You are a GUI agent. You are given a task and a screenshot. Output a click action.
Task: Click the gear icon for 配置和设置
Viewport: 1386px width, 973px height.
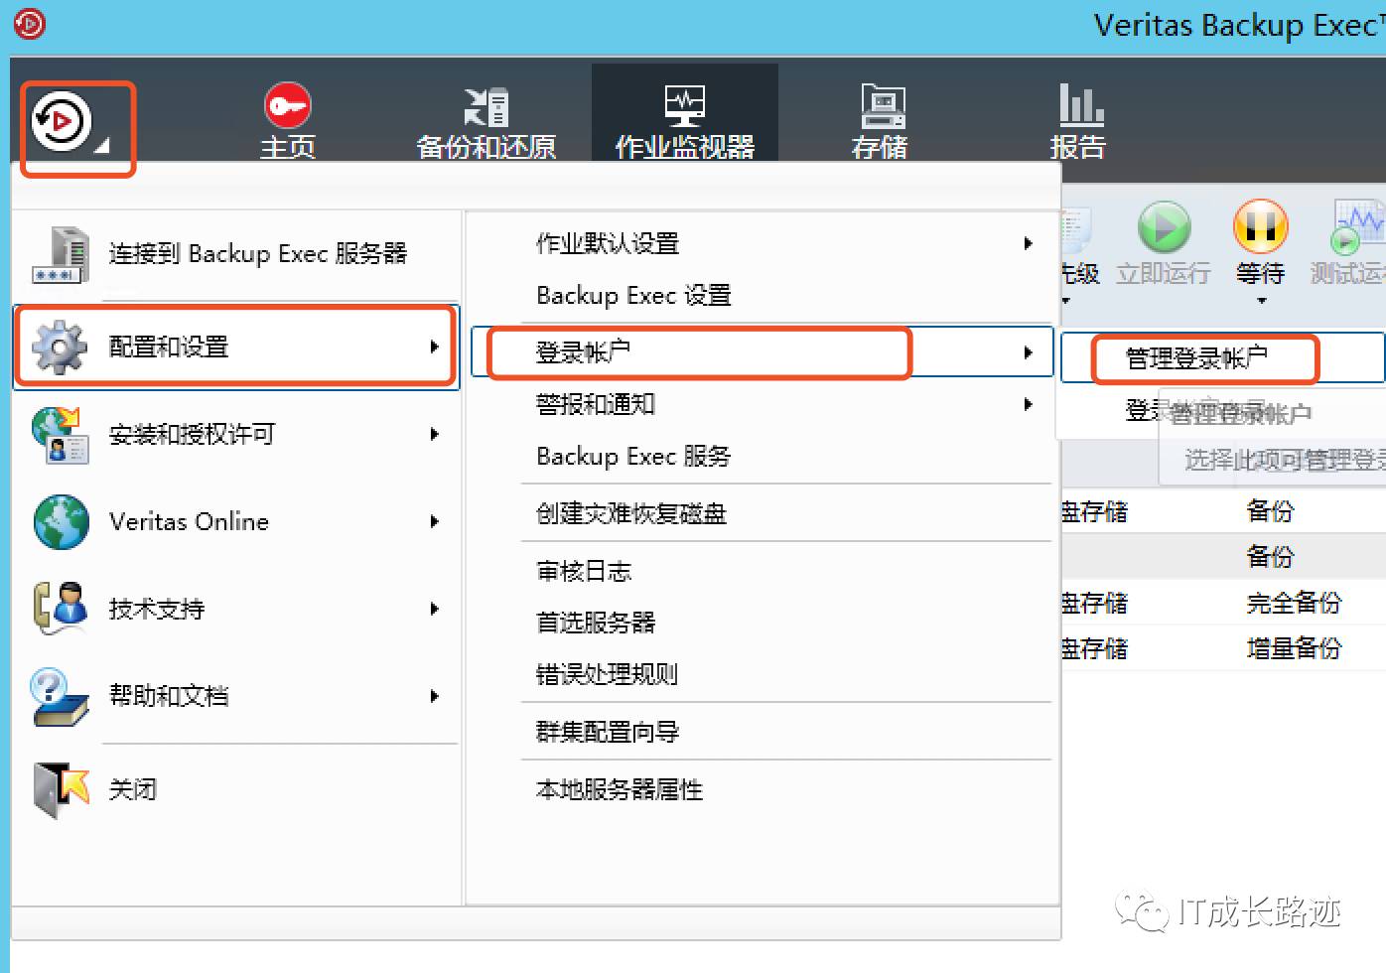(60, 347)
